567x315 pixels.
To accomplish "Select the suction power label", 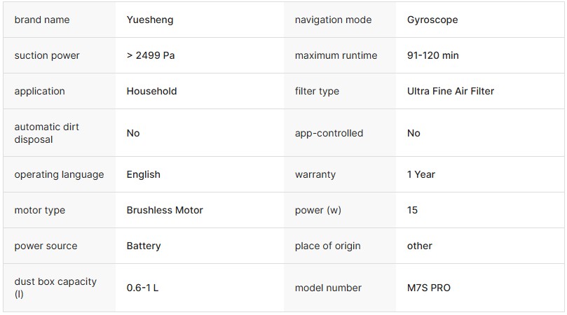I will 47,55.
